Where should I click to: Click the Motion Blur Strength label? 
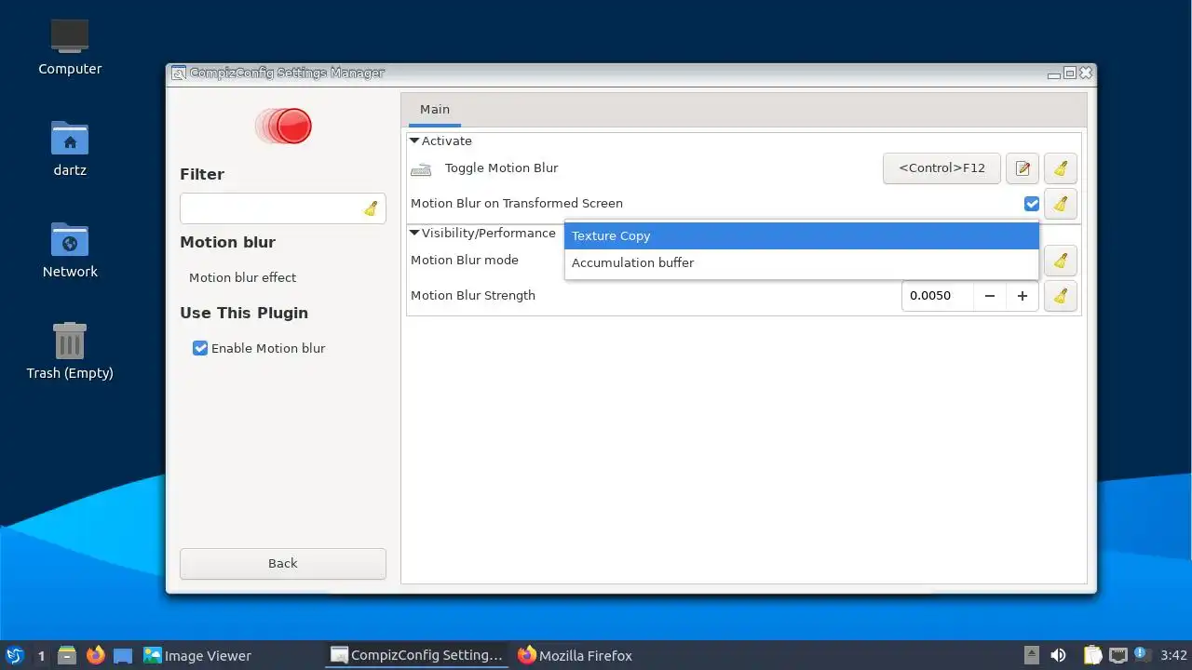coord(473,296)
